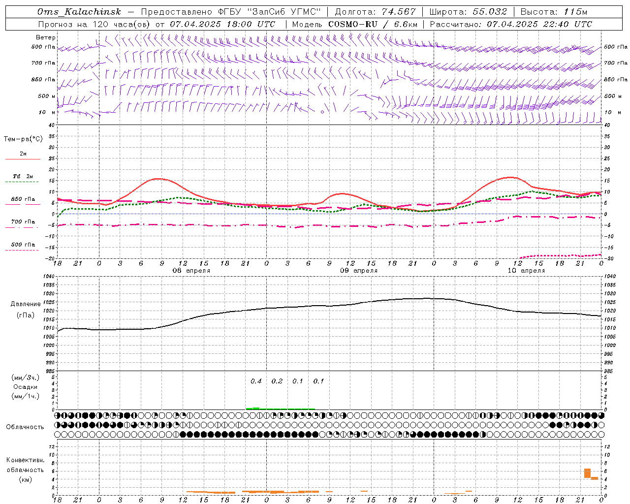The width and height of the screenshot is (630, 504).
Task: Click the Тем-ра(°C) axis label
Action: tap(23, 139)
